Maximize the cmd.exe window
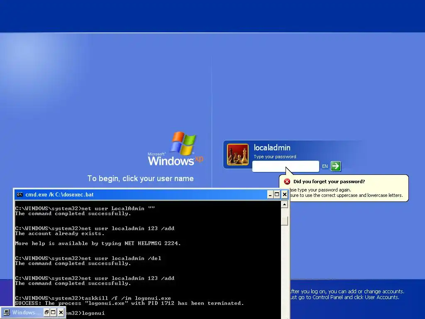The width and height of the screenshot is (425, 319). [x=277, y=194]
